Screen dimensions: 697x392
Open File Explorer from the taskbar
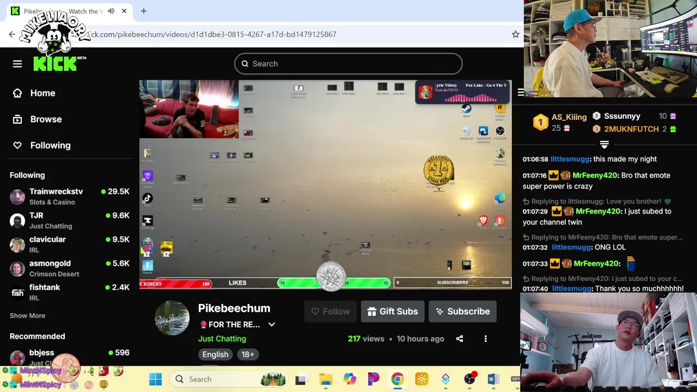[326, 379]
